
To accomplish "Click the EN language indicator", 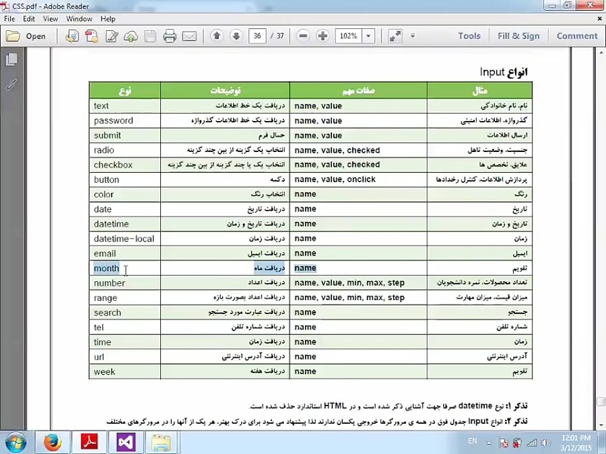I will click(x=472, y=441).
